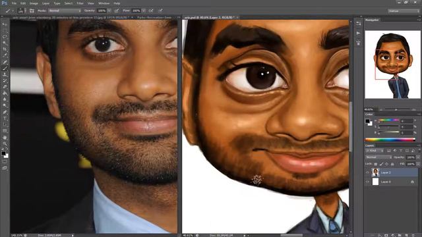422x237 pixels.
Task: Open the layer Opacity arrow in Layers panel
Action: click(418, 157)
